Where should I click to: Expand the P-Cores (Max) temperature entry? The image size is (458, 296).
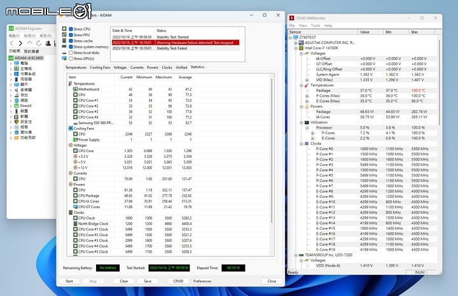click(x=307, y=96)
